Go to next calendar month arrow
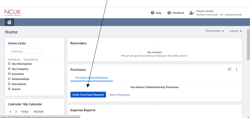 16,112
